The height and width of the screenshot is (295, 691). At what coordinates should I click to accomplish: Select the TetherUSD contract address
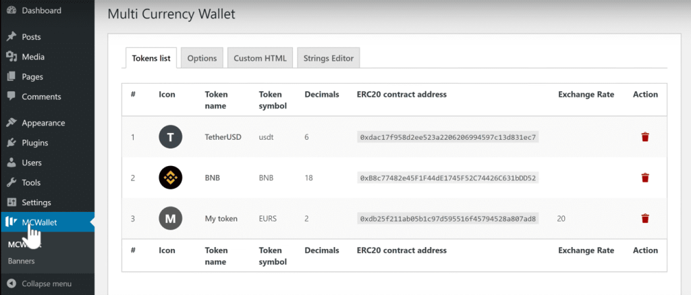click(448, 137)
